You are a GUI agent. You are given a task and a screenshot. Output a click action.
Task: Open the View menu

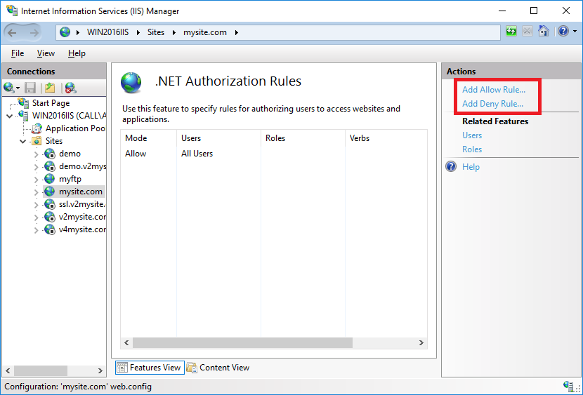click(46, 53)
